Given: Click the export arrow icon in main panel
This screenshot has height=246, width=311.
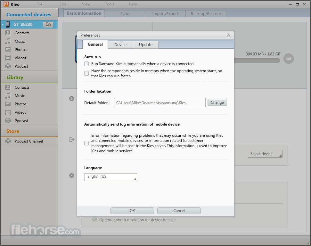Looking at the screenshot, I should (72, 140).
